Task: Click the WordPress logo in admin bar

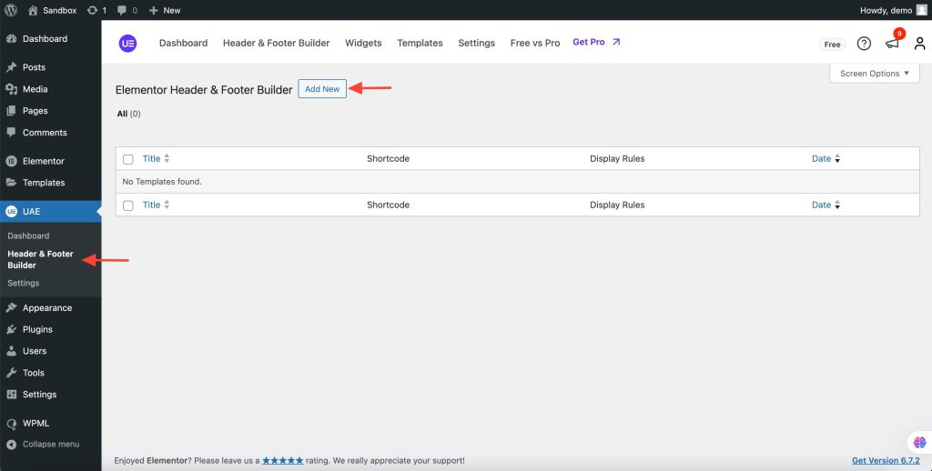Action: 11,10
